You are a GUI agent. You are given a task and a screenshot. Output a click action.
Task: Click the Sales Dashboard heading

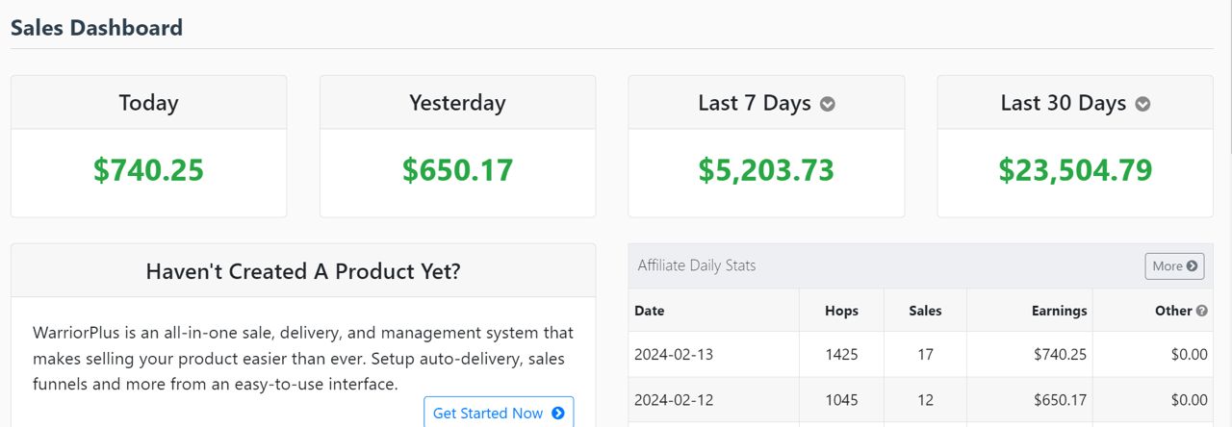(96, 28)
